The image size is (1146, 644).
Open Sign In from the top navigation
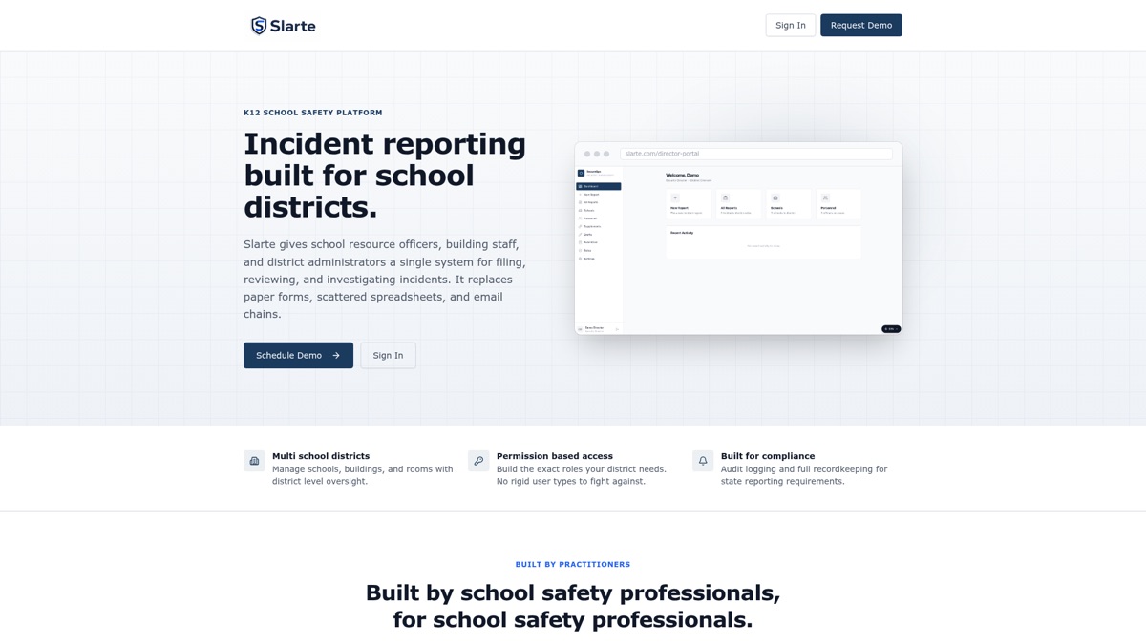click(790, 25)
